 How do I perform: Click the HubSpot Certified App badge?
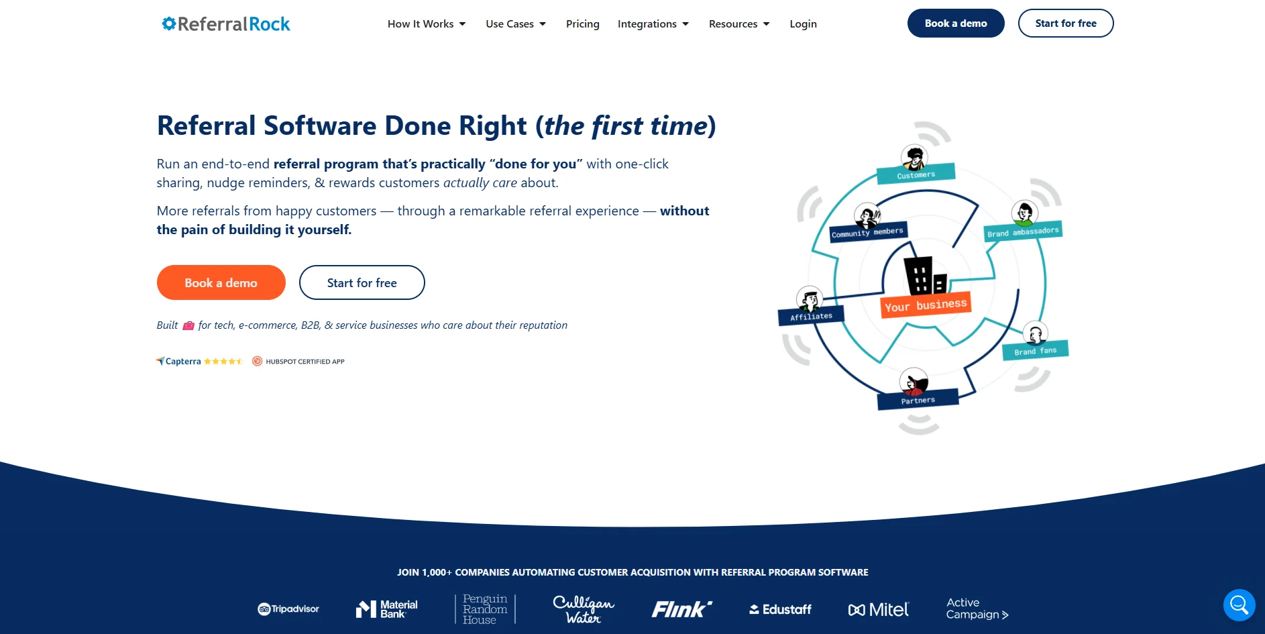click(298, 361)
